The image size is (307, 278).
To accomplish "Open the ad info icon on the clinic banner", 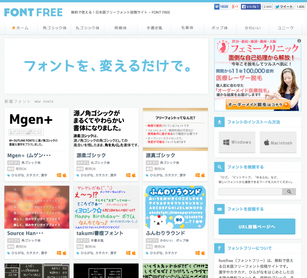I will click(x=299, y=41).
